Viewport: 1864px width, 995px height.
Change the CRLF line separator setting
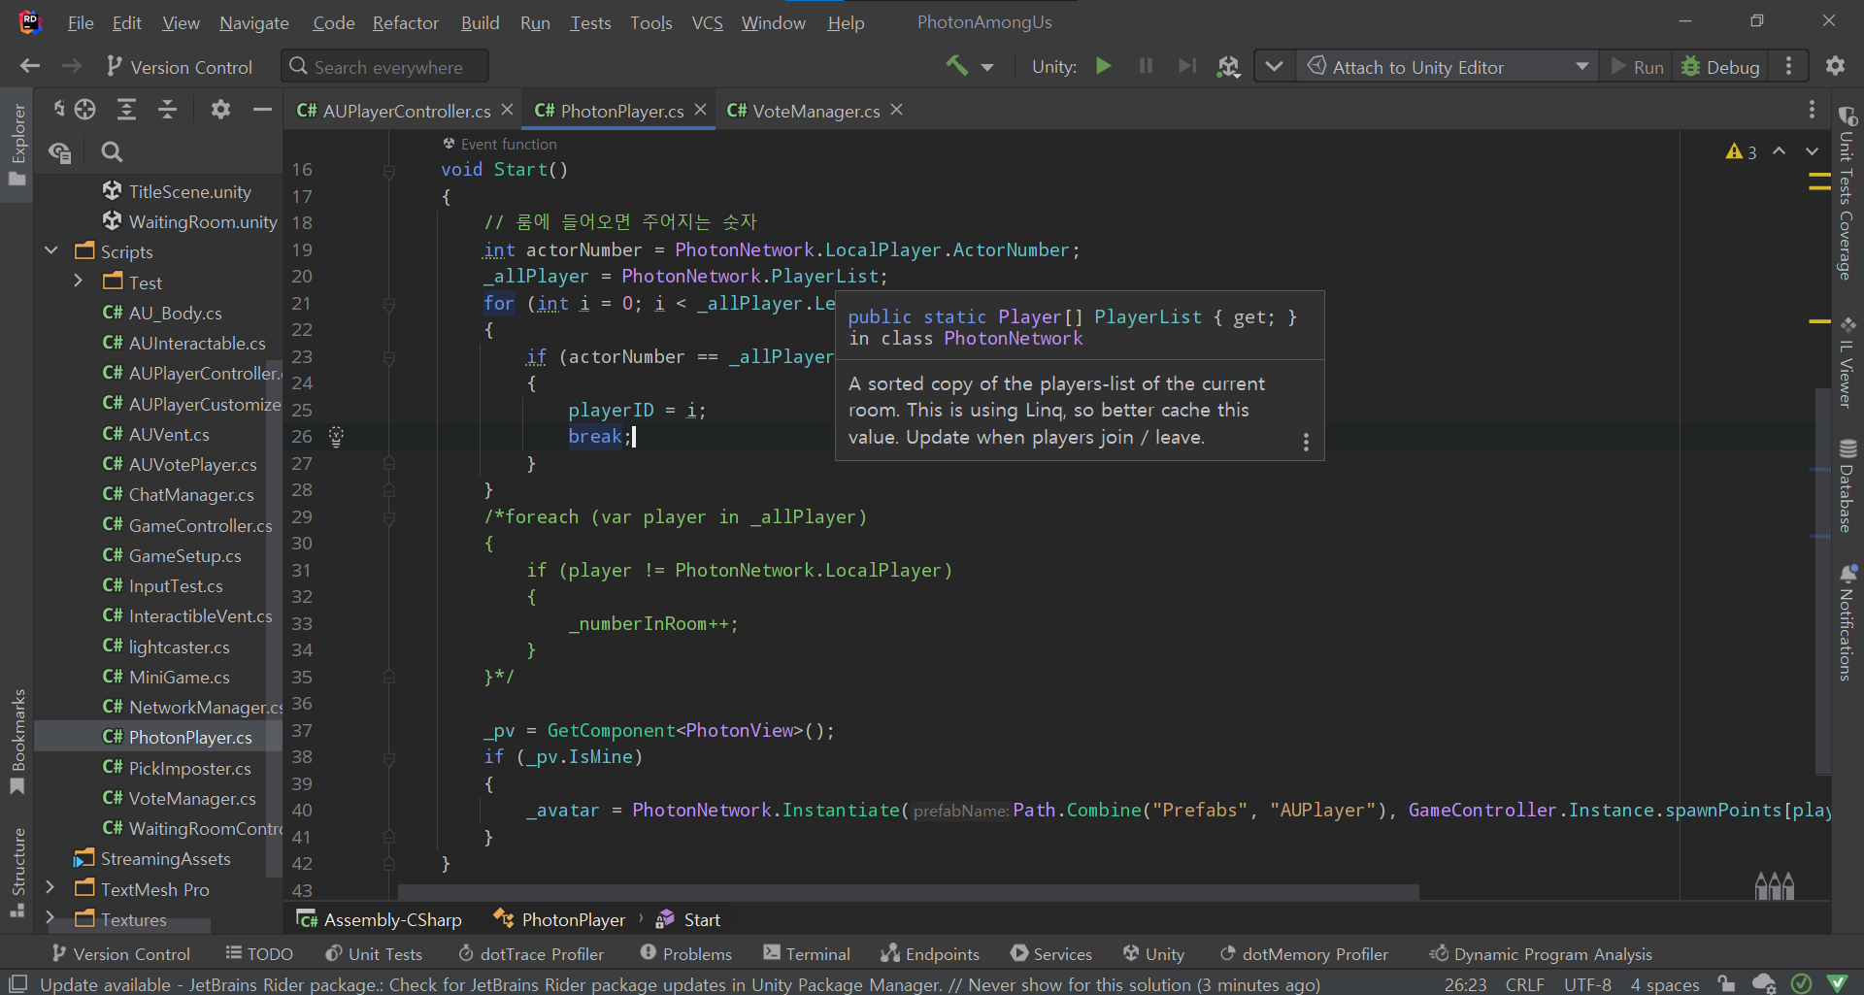point(1524,984)
